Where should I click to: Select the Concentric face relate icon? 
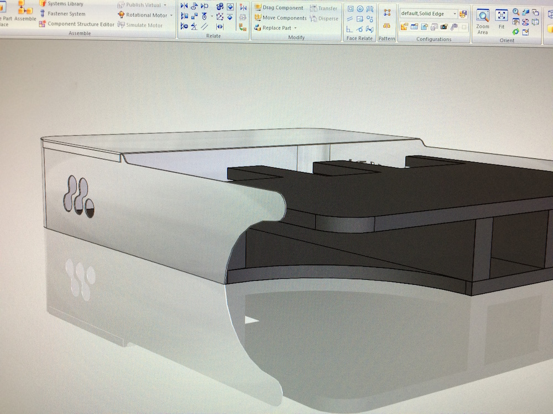tap(360, 9)
